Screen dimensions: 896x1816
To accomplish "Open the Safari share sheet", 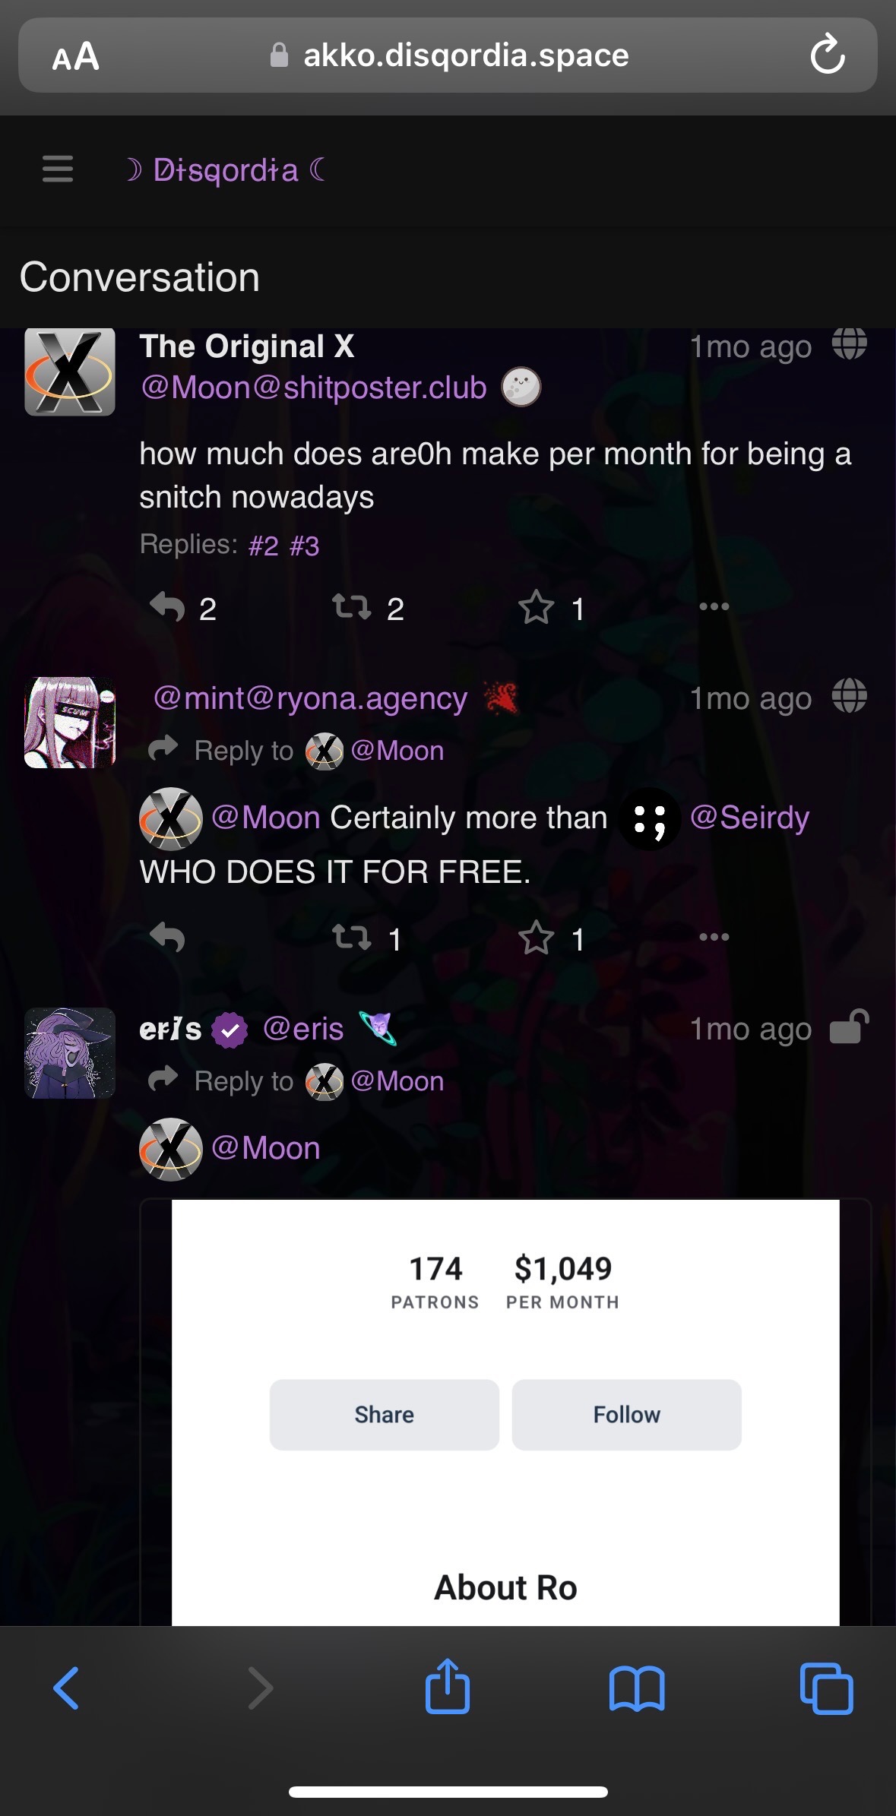I will tap(447, 1685).
